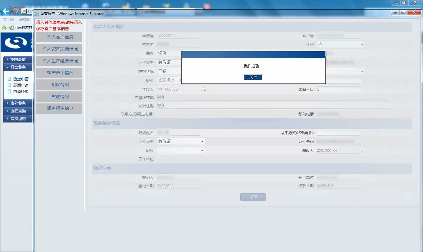Click the page icon in the address bar
Screen dimensions: 423x252
[x=24, y=11]
